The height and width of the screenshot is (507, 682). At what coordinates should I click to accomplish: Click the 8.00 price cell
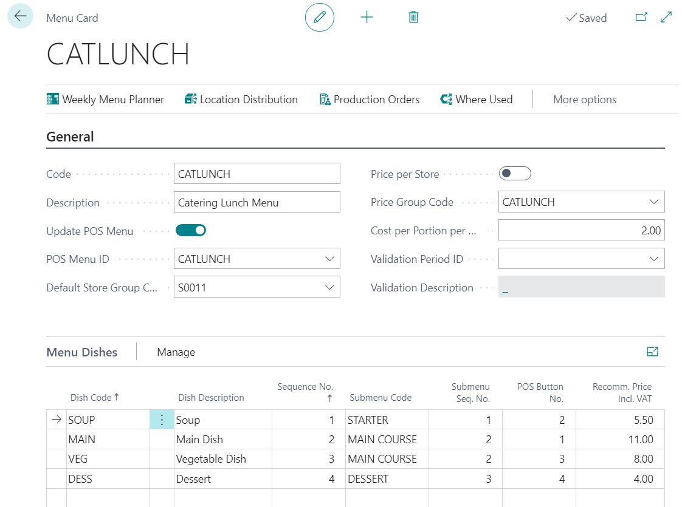620,459
